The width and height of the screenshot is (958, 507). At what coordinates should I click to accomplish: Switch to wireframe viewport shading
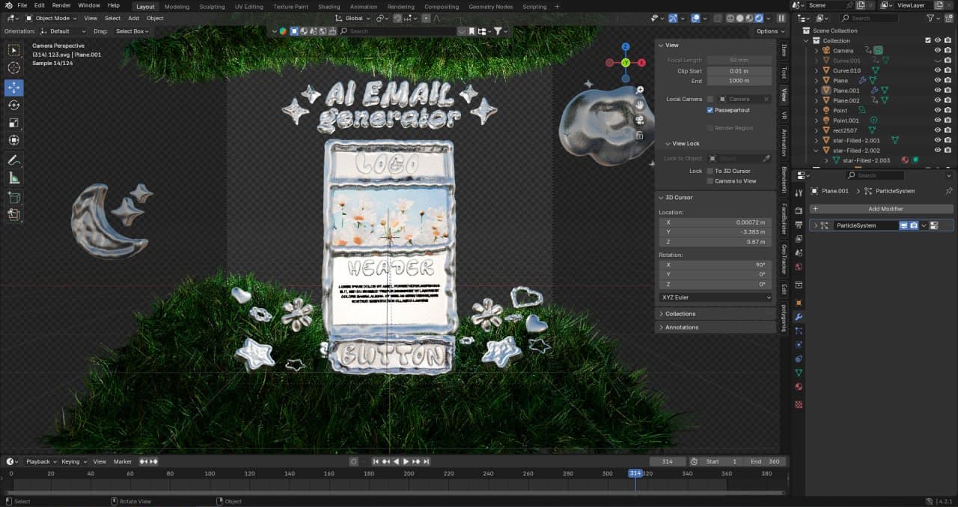[x=729, y=18]
